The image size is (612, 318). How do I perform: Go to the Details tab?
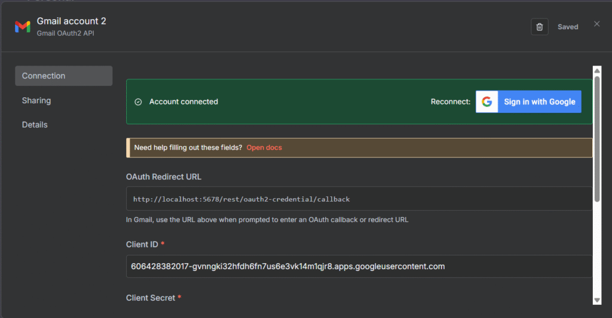tap(35, 125)
